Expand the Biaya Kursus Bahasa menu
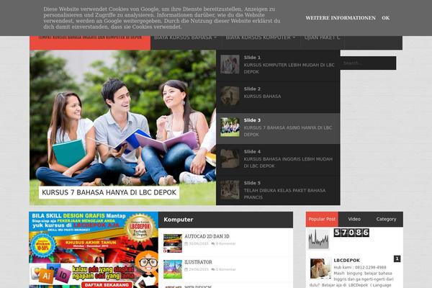 186,37
